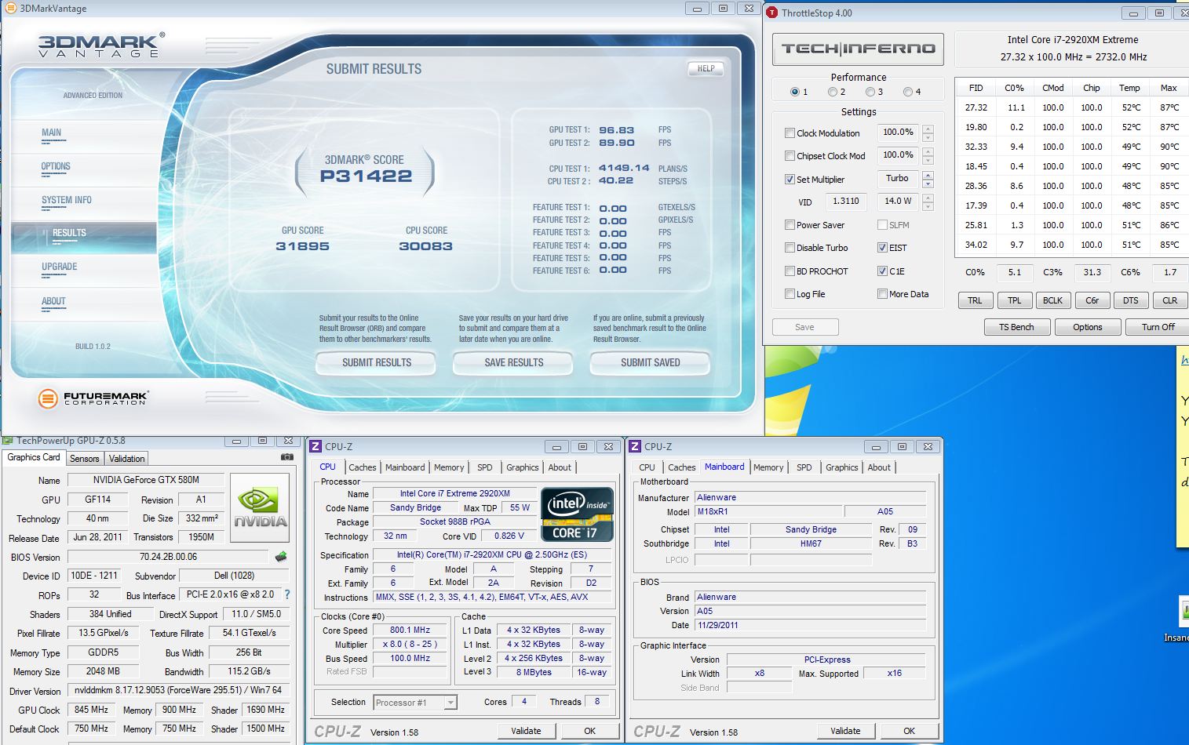The image size is (1189, 745).
Task: Uncheck the EIST checkbox
Action: click(882, 248)
